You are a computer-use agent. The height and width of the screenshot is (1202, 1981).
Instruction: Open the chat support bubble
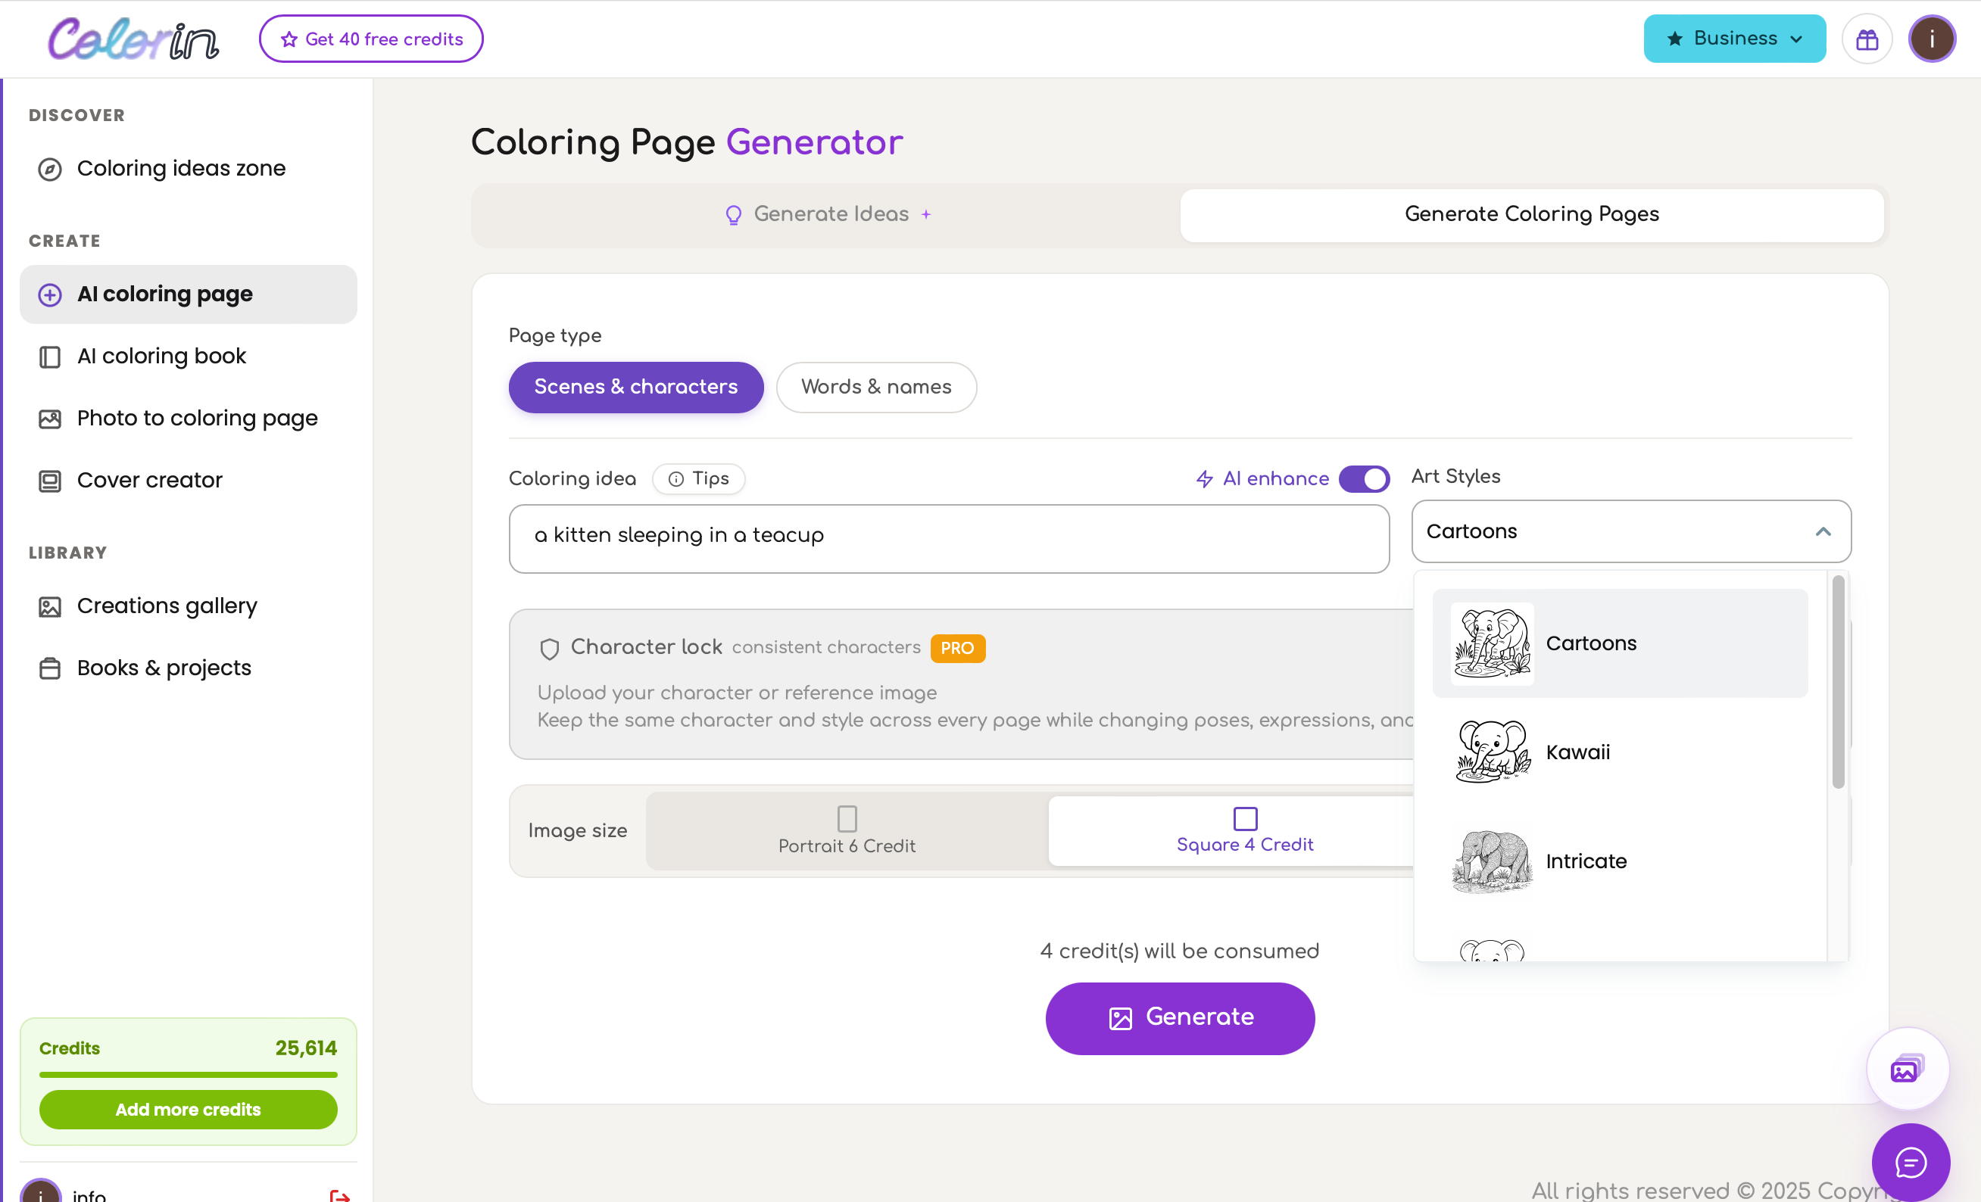(x=1911, y=1162)
